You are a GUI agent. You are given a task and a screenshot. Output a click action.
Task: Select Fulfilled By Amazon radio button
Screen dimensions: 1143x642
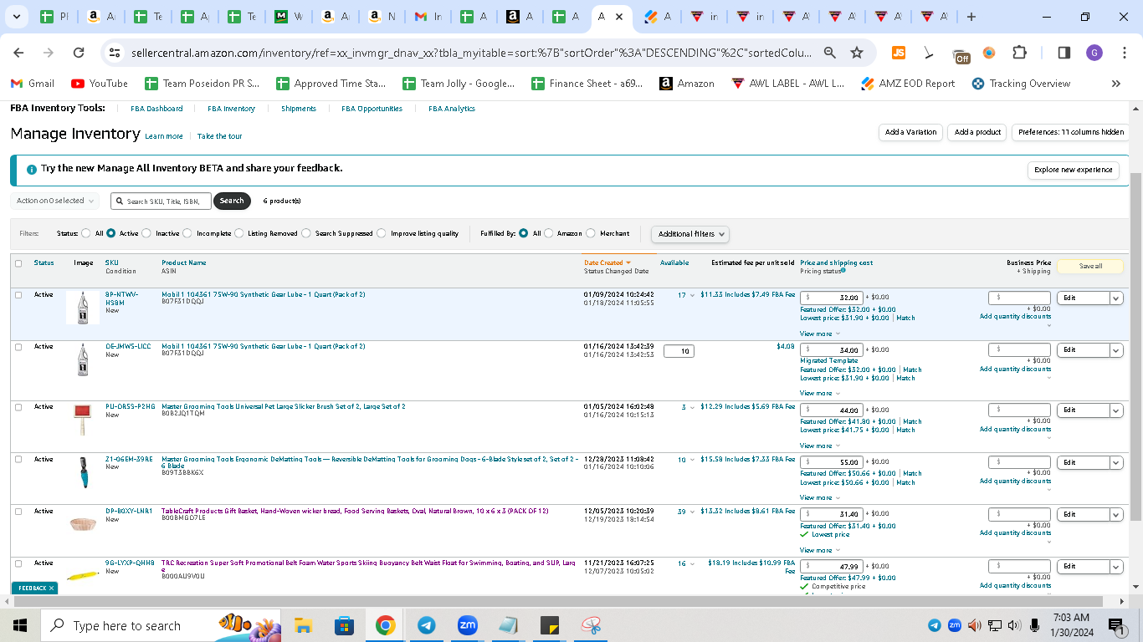[548, 234]
